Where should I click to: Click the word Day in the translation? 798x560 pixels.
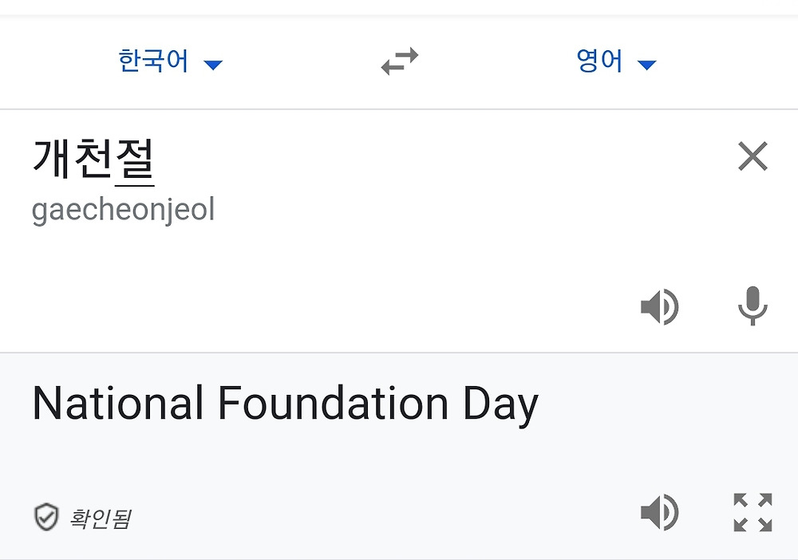[x=500, y=404]
